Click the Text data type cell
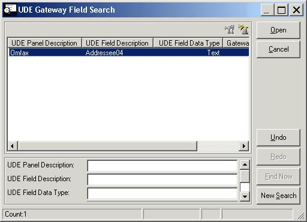This screenshot has width=307, height=222. coord(213,53)
